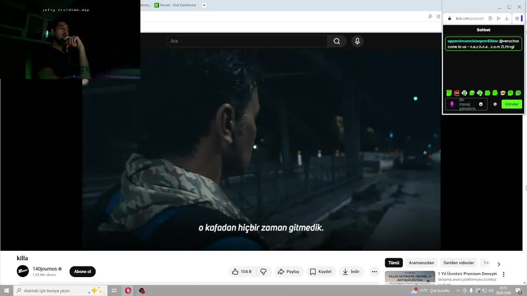Click the uppercircumcisionpmr83dw username in chat
527x296 pixels.
pyautogui.click(x=473, y=41)
